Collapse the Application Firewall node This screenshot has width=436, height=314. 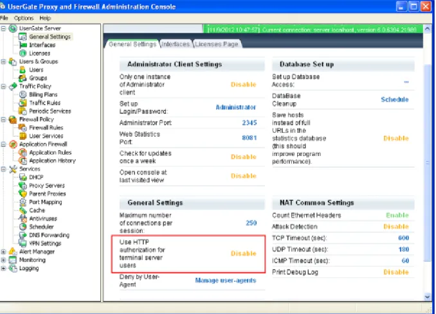point(3,144)
